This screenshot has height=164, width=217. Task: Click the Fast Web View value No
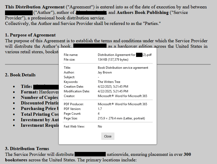[99, 126]
